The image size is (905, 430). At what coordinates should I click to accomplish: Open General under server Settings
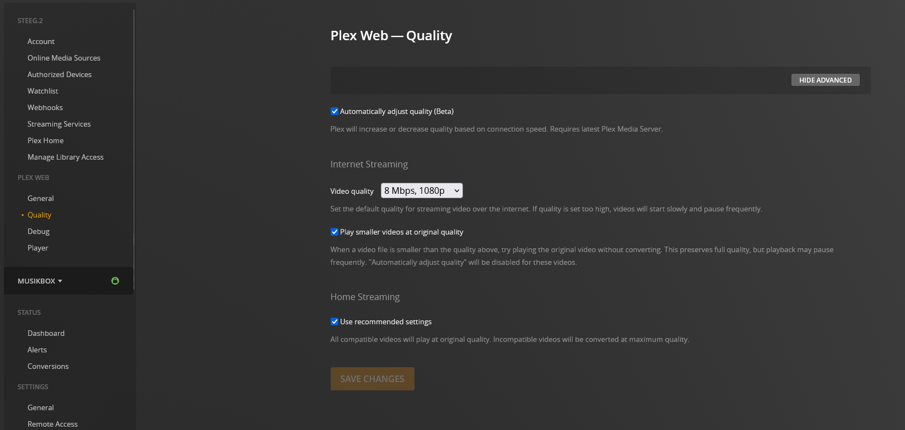pyautogui.click(x=41, y=407)
